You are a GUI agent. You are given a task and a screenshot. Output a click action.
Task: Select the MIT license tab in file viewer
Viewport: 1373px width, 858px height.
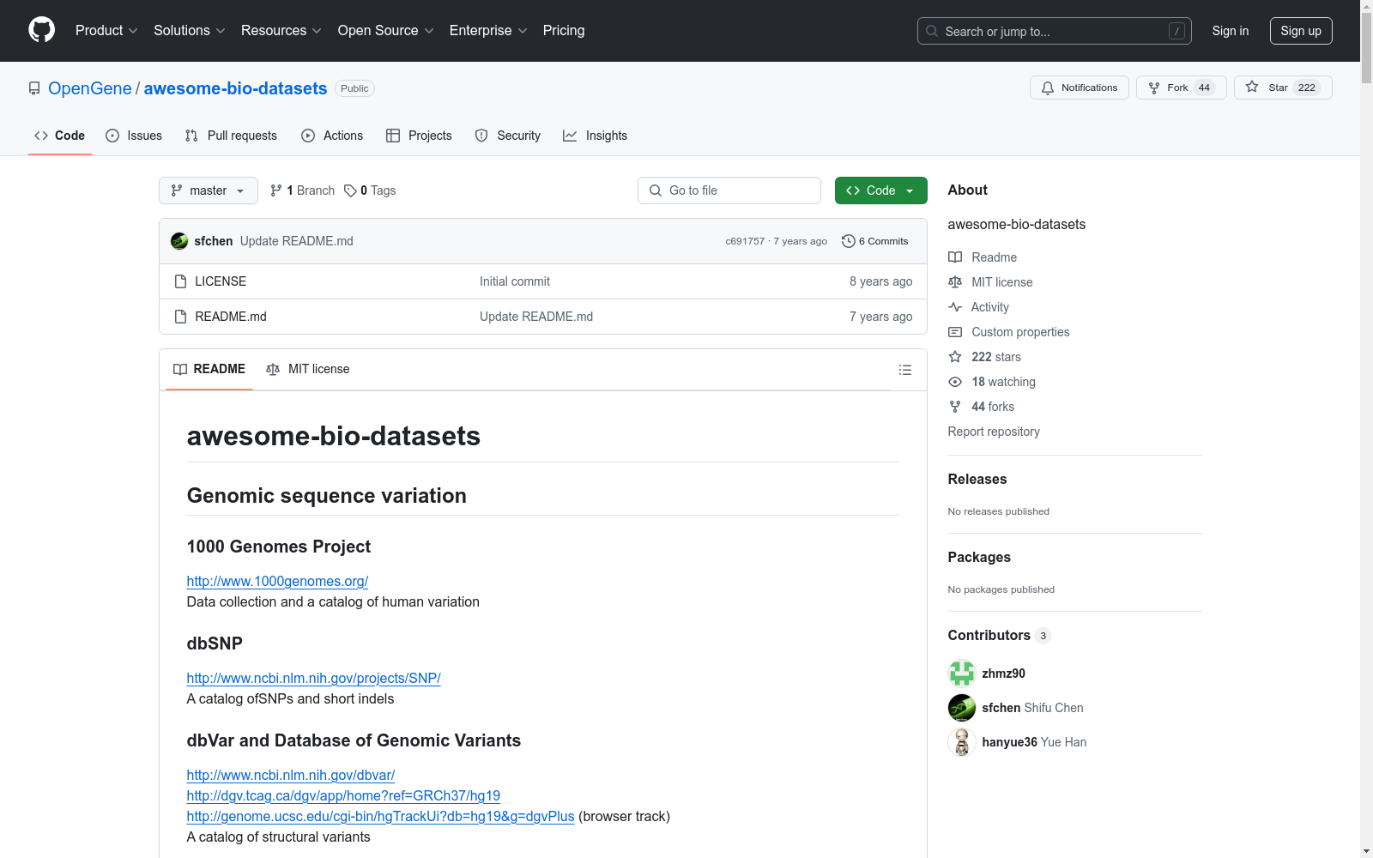[308, 369]
